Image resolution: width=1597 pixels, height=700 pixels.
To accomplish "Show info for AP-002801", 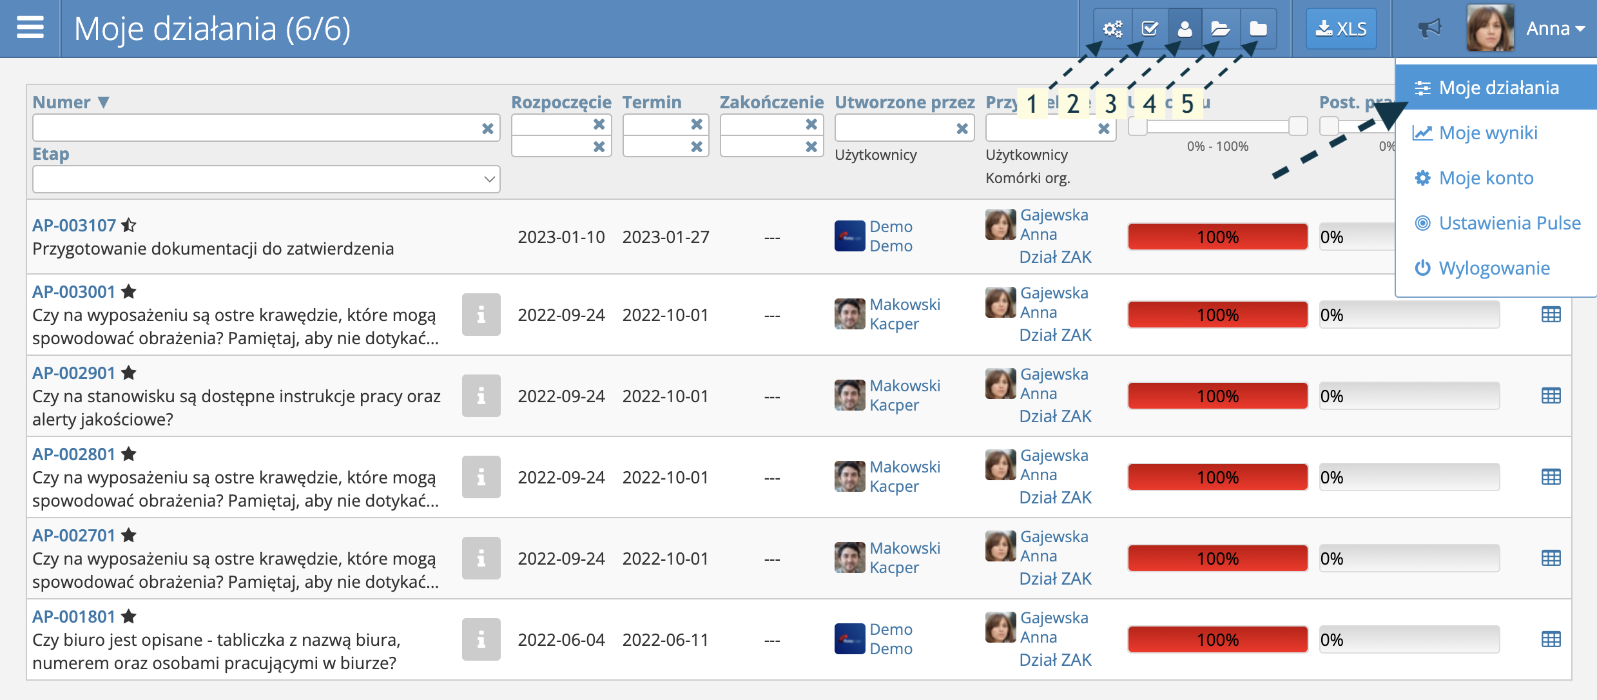I will click(x=481, y=477).
